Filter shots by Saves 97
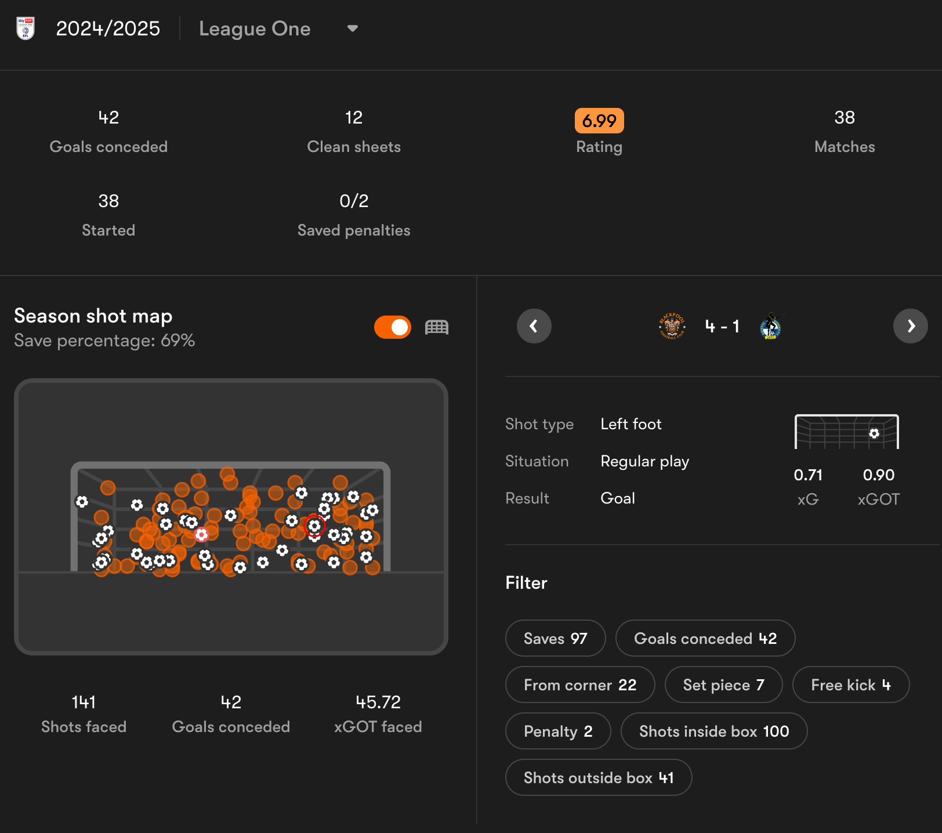The height and width of the screenshot is (833, 942). coord(555,638)
